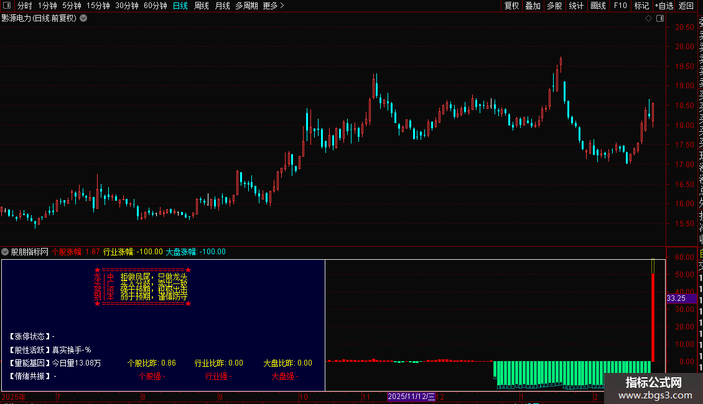Click the 大盘涨幅: -100.00 value
This screenshot has width=703, height=404.
point(196,252)
